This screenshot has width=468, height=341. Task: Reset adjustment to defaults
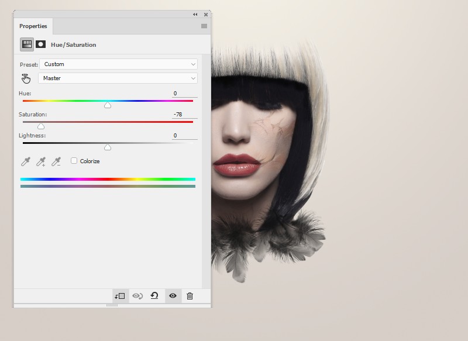(x=154, y=296)
